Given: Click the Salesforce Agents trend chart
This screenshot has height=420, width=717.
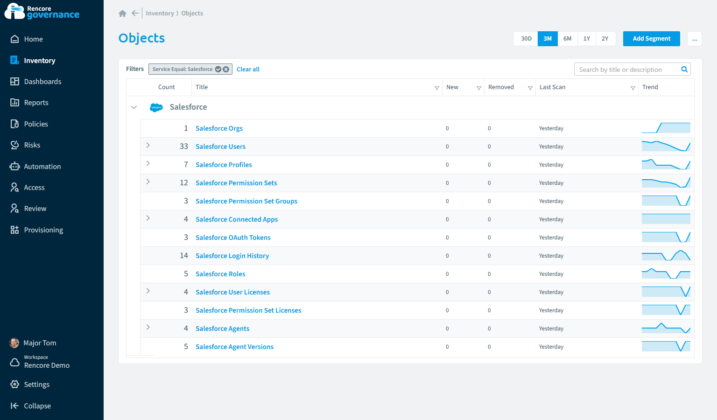Looking at the screenshot, I should coord(666,328).
